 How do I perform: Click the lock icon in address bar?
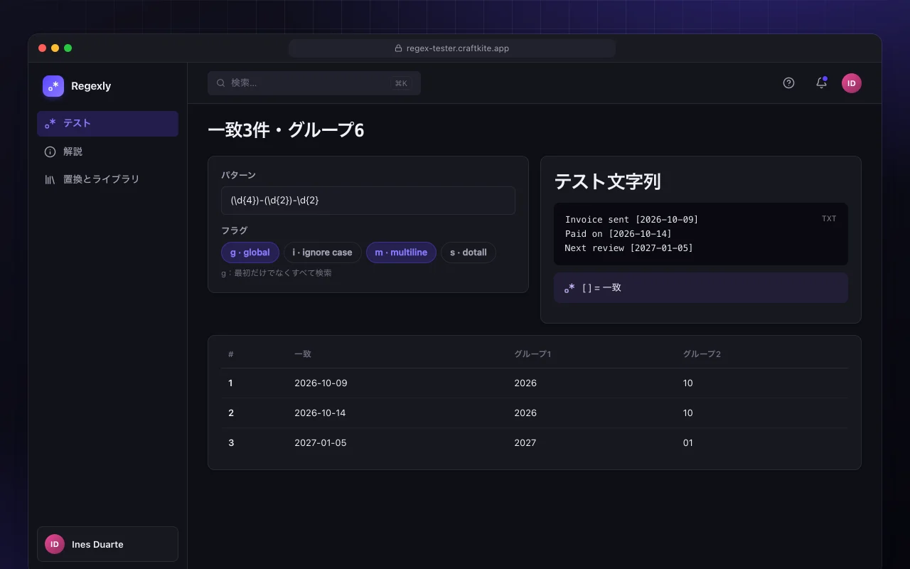399,48
